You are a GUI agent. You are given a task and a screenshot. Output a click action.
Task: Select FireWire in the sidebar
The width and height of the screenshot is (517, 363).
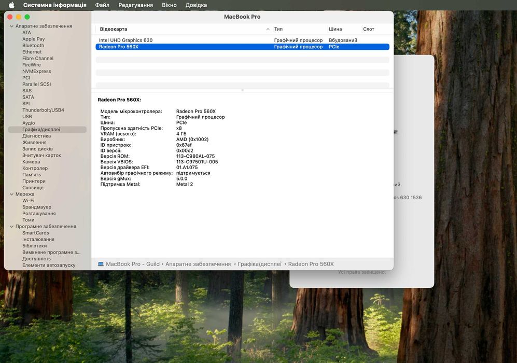pyautogui.click(x=32, y=65)
